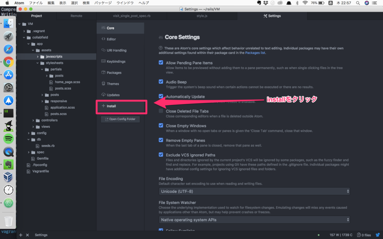Open the File Encoding dropdown
The height and width of the screenshot is (239, 383).
[x=254, y=192]
